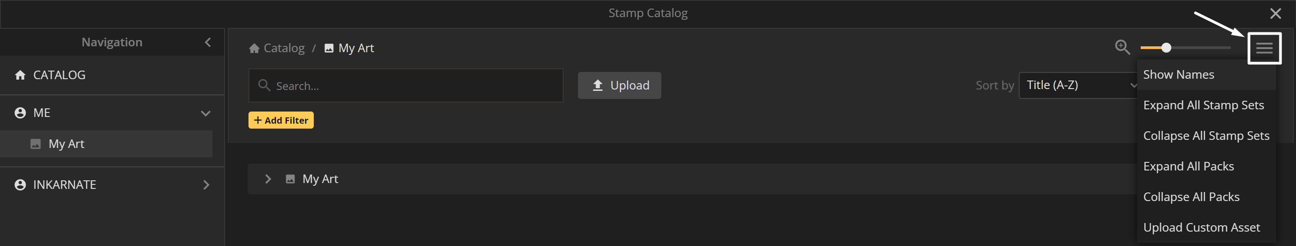Choose Expand All Stamp Sets
Screen dimensions: 1296x246
(x=1203, y=105)
